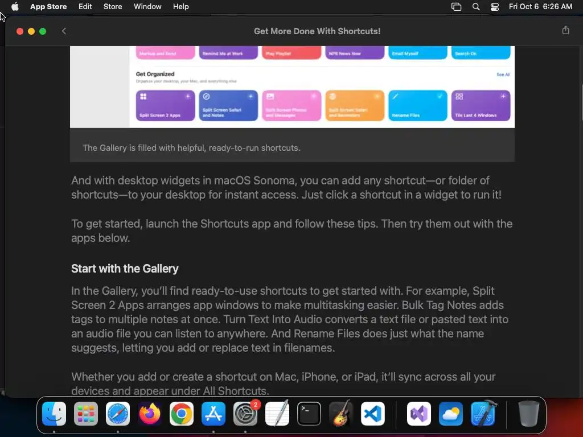Open Finder from the Dock
The width and height of the screenshot is (583, 437).
coord(54,414)
